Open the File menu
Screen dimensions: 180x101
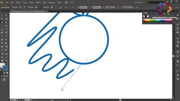7,3
